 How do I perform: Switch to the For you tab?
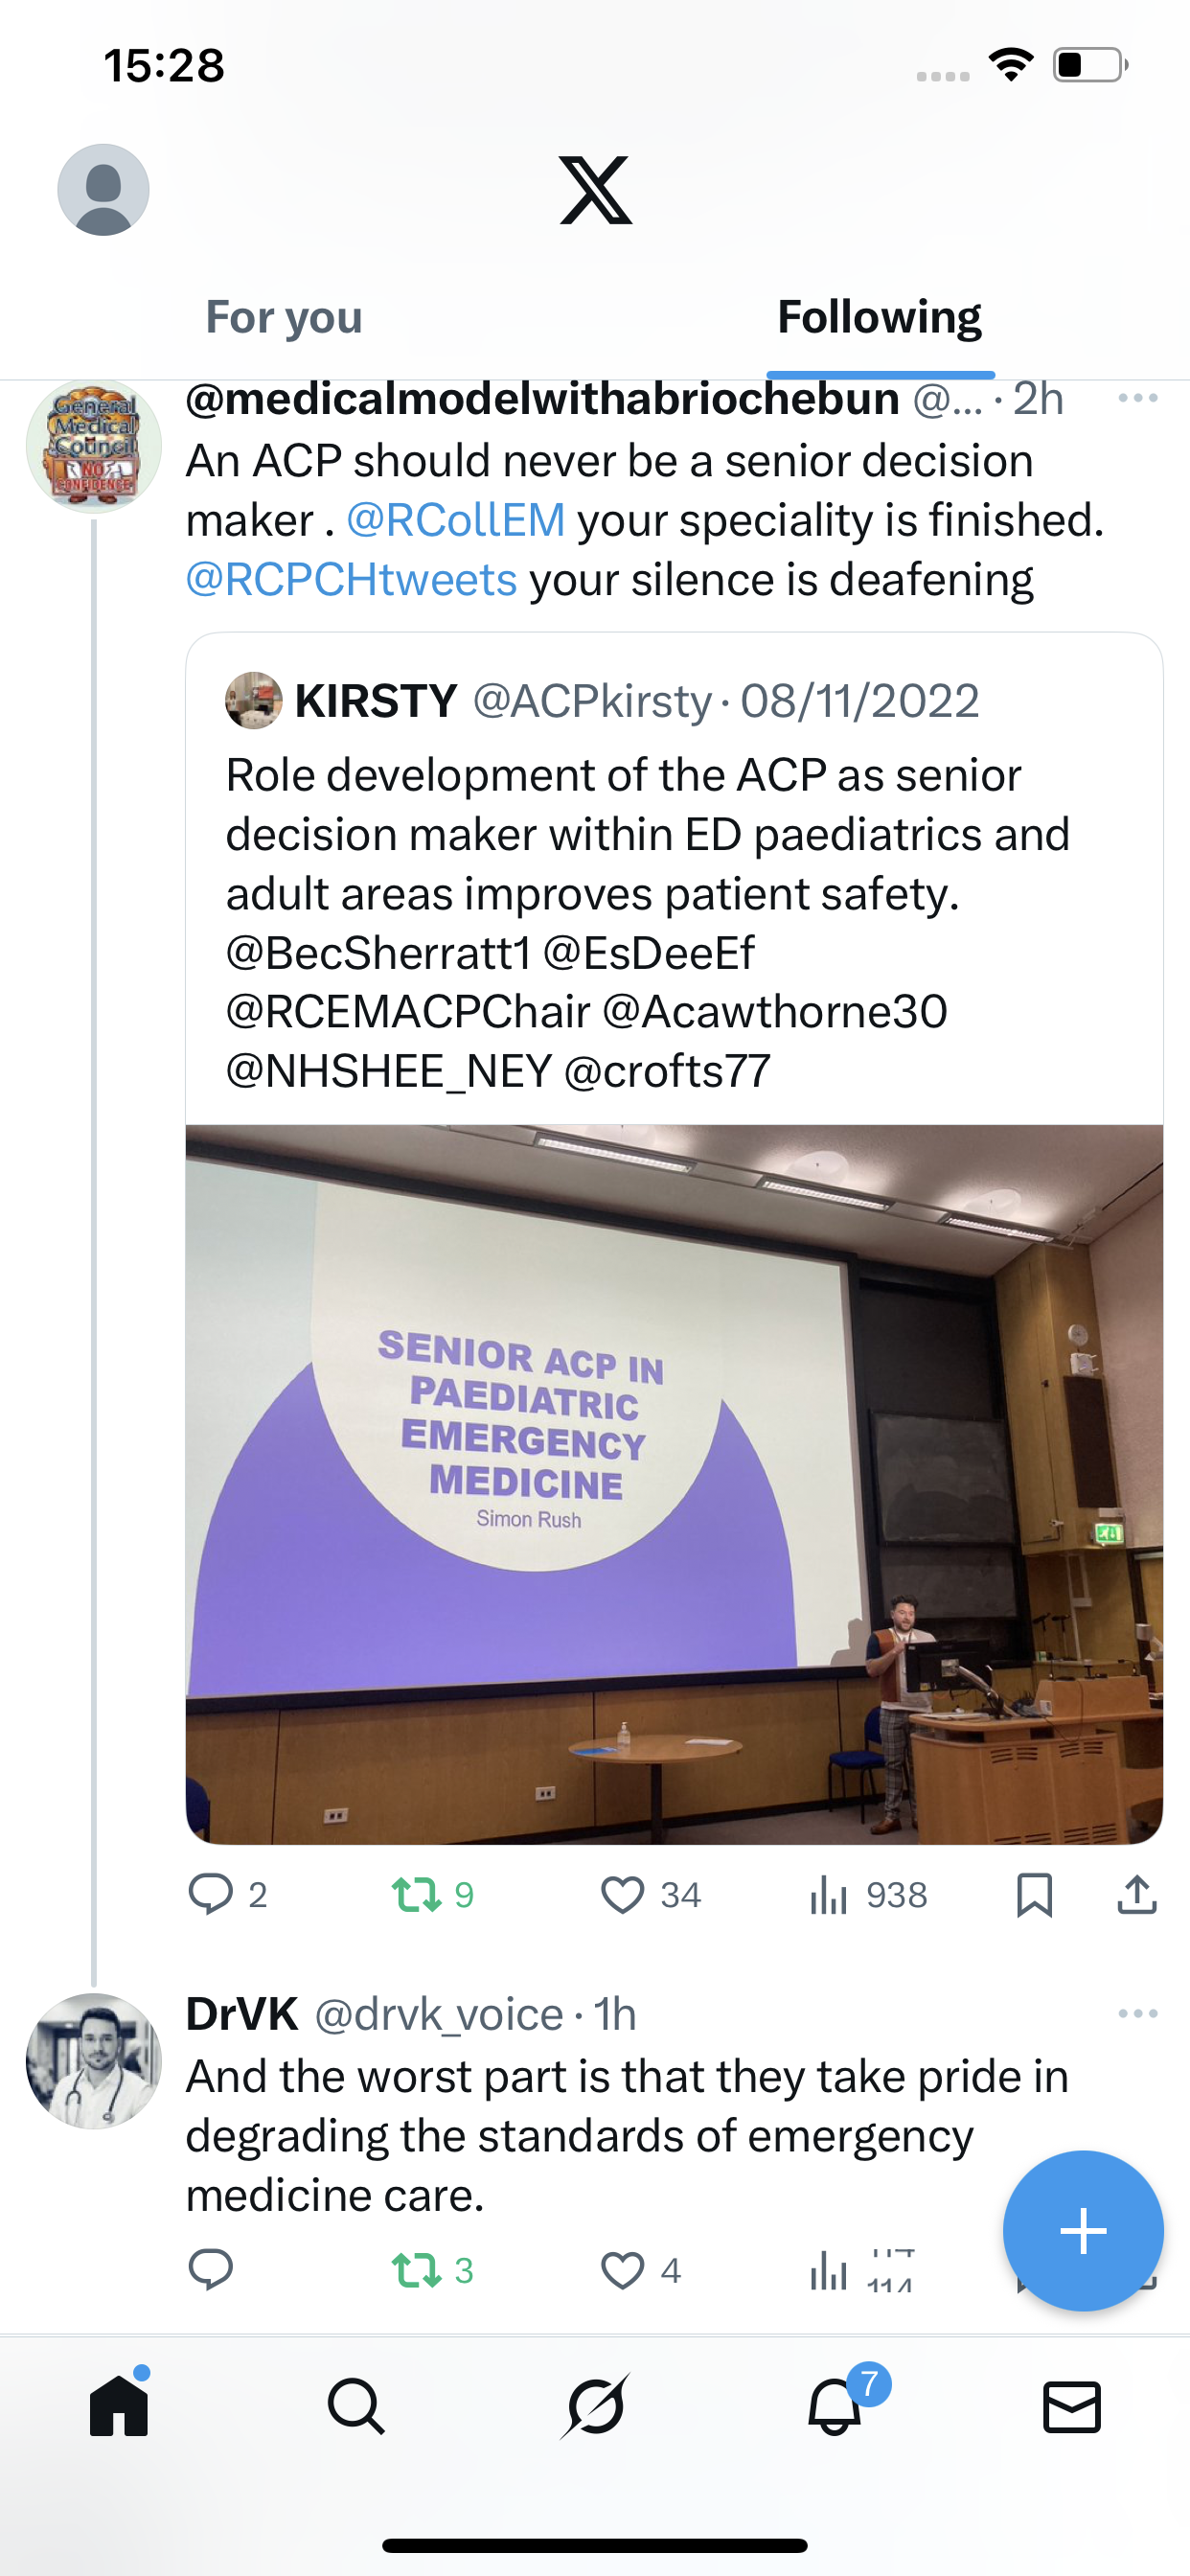[x=284, y=317]
